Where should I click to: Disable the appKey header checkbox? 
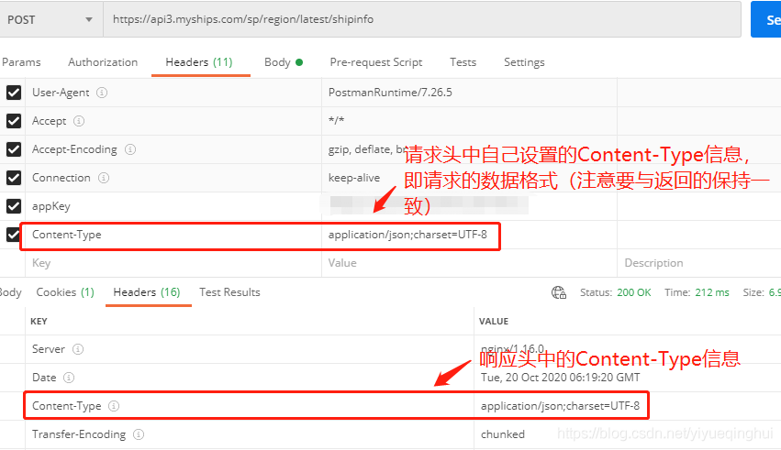click(x=14, y=206)
